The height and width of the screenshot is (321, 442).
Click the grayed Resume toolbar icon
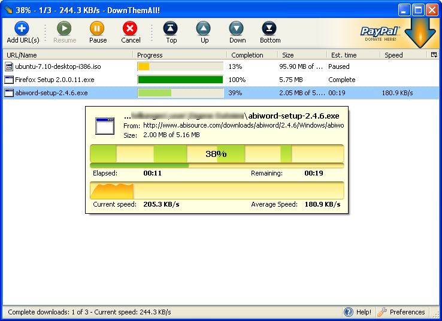tap(65, 29)
